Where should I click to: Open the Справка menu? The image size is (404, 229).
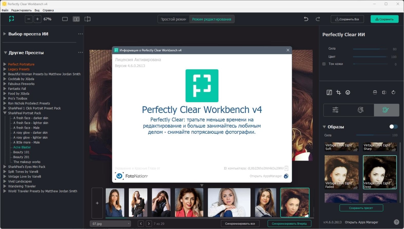[48, 10]
